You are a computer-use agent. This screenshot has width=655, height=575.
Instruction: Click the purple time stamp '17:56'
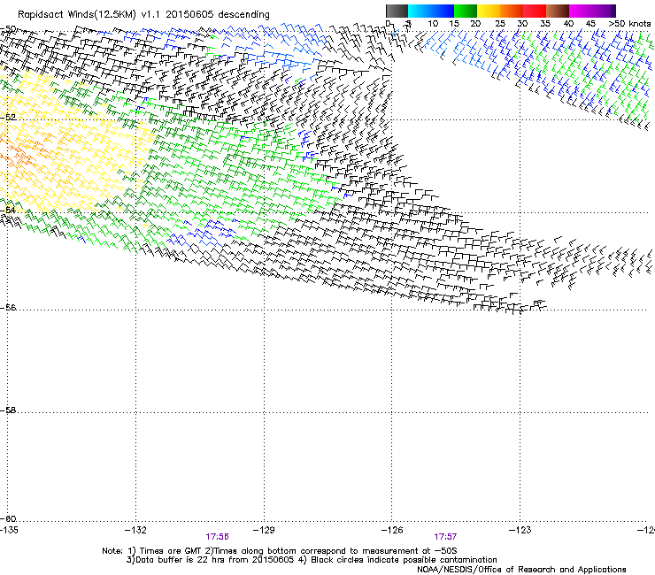click(x=217, y=537)
